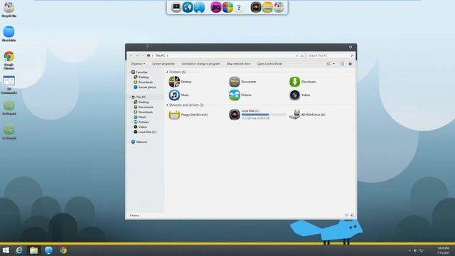Viewport: 455px width, 256px height.
Task: Open the change-your-view dropdown arrow
Action: coord(333,64)
